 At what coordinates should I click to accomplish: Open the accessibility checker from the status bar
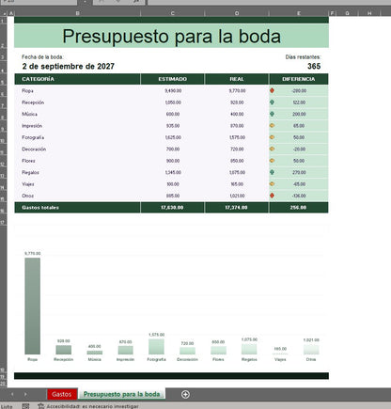[88, 406]
